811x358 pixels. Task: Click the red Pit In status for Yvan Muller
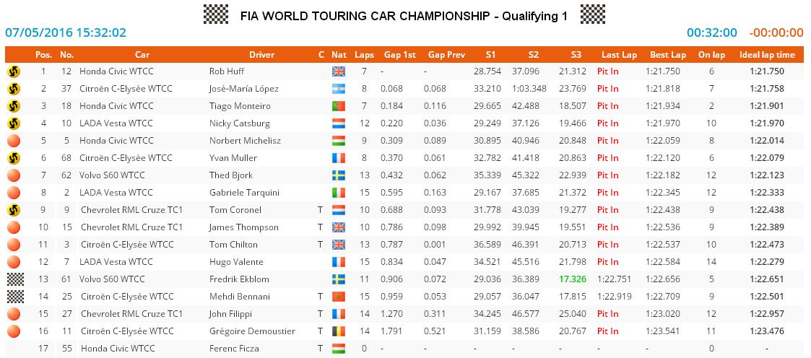click(608, 158)
